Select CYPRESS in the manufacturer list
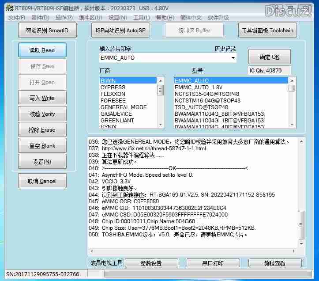This screenshot has width=319, height=281. point(113,87)
